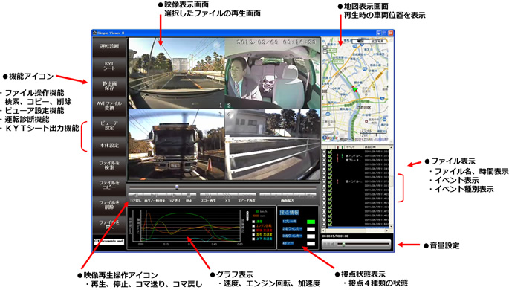
Task: Toggle the エンジン回転 graph checkbox
Action: click(x=253, y=226)
